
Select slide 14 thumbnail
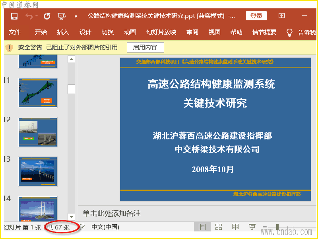click(38, 209)
